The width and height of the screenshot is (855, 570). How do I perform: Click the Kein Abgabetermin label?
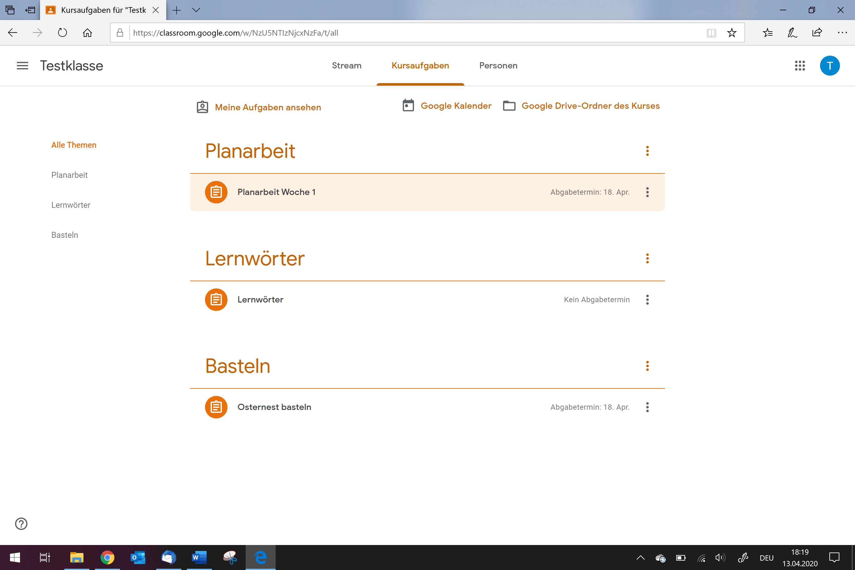point(597,300)
